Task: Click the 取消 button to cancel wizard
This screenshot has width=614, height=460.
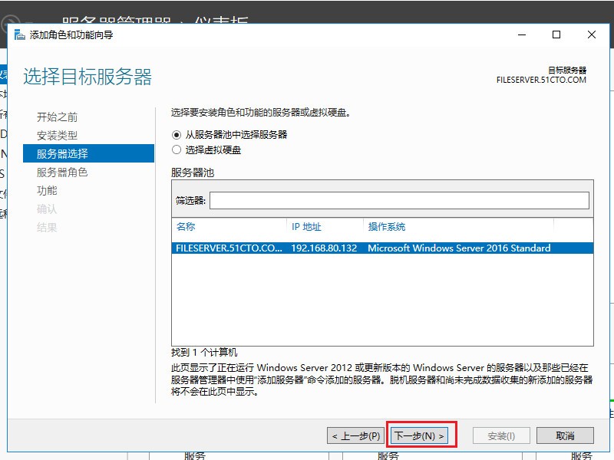Action: click(565, 435)
